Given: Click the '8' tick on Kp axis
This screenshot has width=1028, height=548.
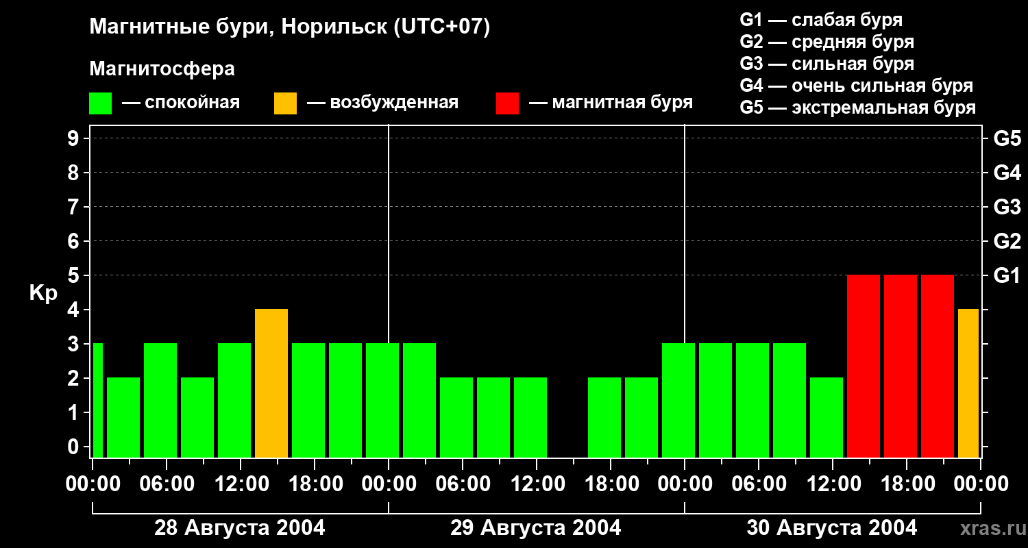Looking at the screenshot, I should [x=75, y=173].
